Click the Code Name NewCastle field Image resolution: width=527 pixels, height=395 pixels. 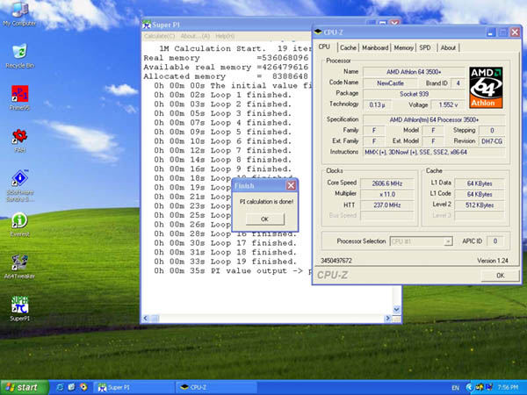[390, 83]
